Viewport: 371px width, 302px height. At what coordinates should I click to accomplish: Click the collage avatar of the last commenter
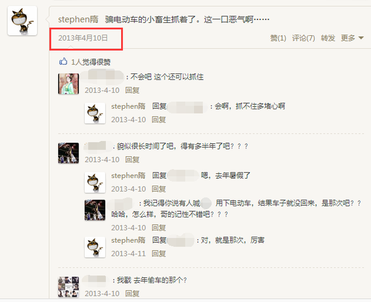(69, 287)
